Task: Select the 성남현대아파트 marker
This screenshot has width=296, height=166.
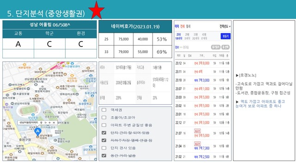Action: click(52, 148)
